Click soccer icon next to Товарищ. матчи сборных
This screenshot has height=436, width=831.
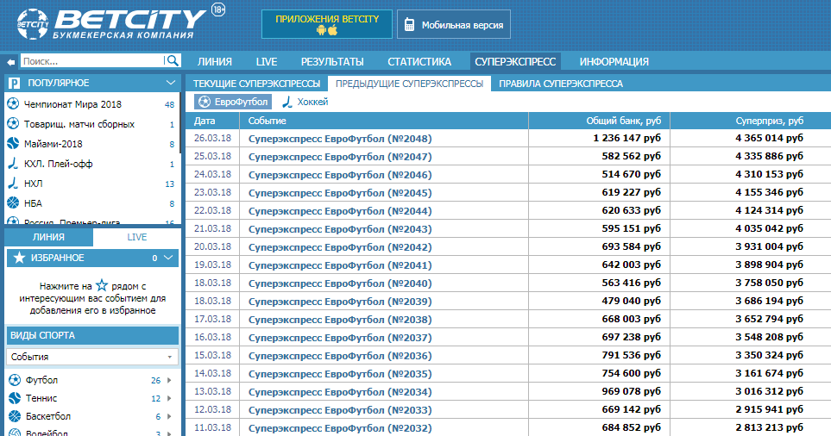coord(13,124)
